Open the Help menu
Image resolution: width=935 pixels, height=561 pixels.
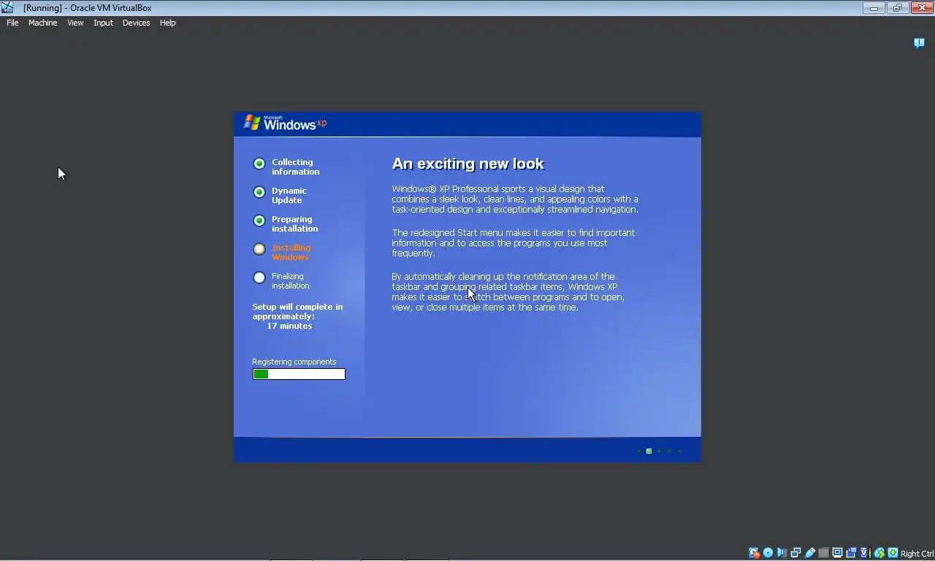click(x=167, y=23)
